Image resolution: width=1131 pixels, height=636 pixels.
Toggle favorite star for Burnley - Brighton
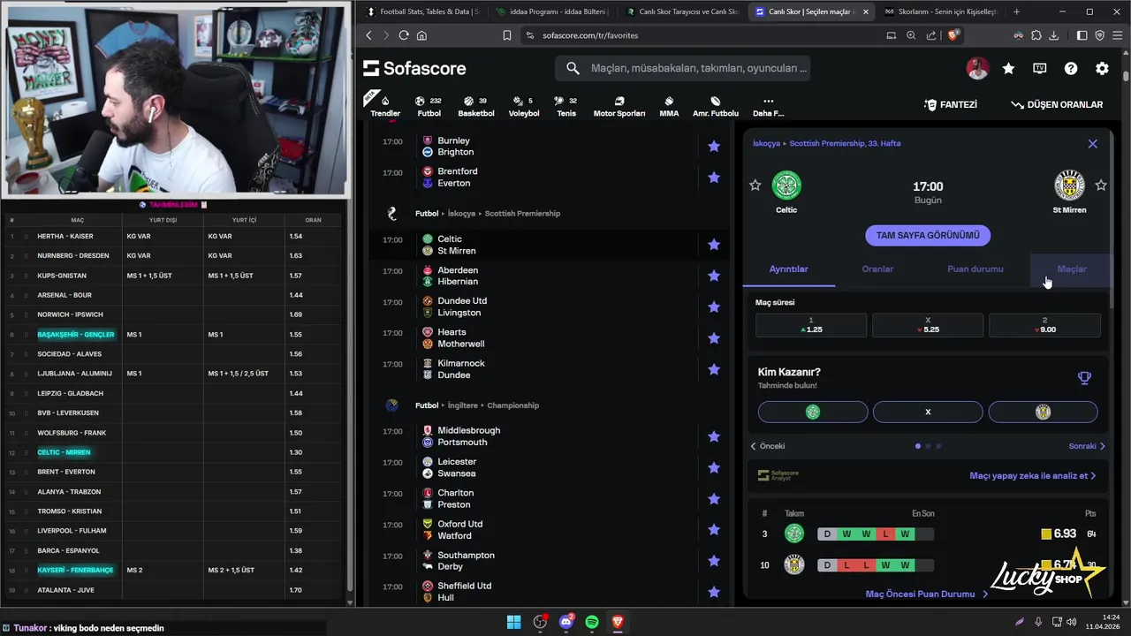pyautogui.click(x=714, y=147)
